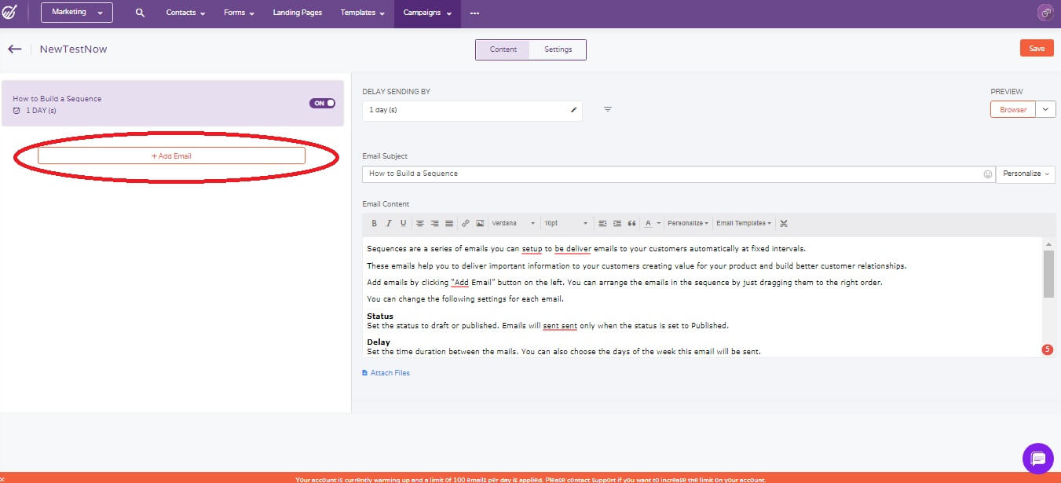The image size is (1061, 483).
Task: Click the Bold formatting icon
Action: point(375,224)
